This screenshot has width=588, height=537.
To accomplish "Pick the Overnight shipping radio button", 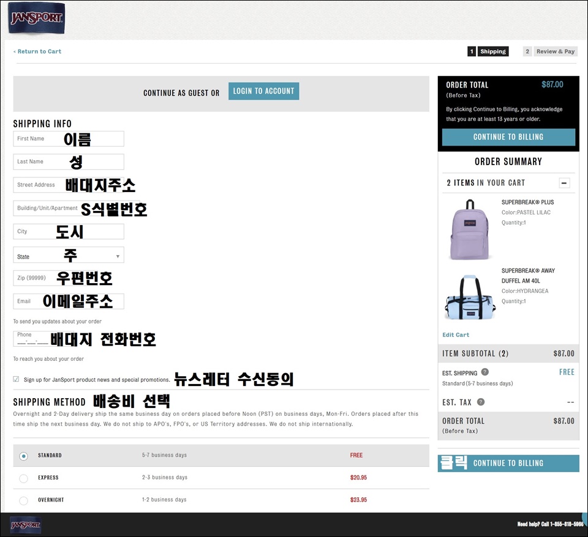I will click(24, 500).
